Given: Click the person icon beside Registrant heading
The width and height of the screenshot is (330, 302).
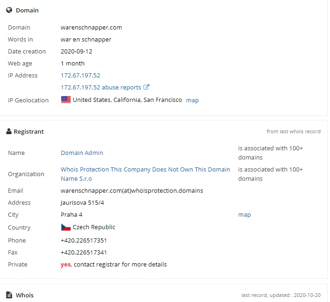Looking at the screenshot, I should pos(9,131).
